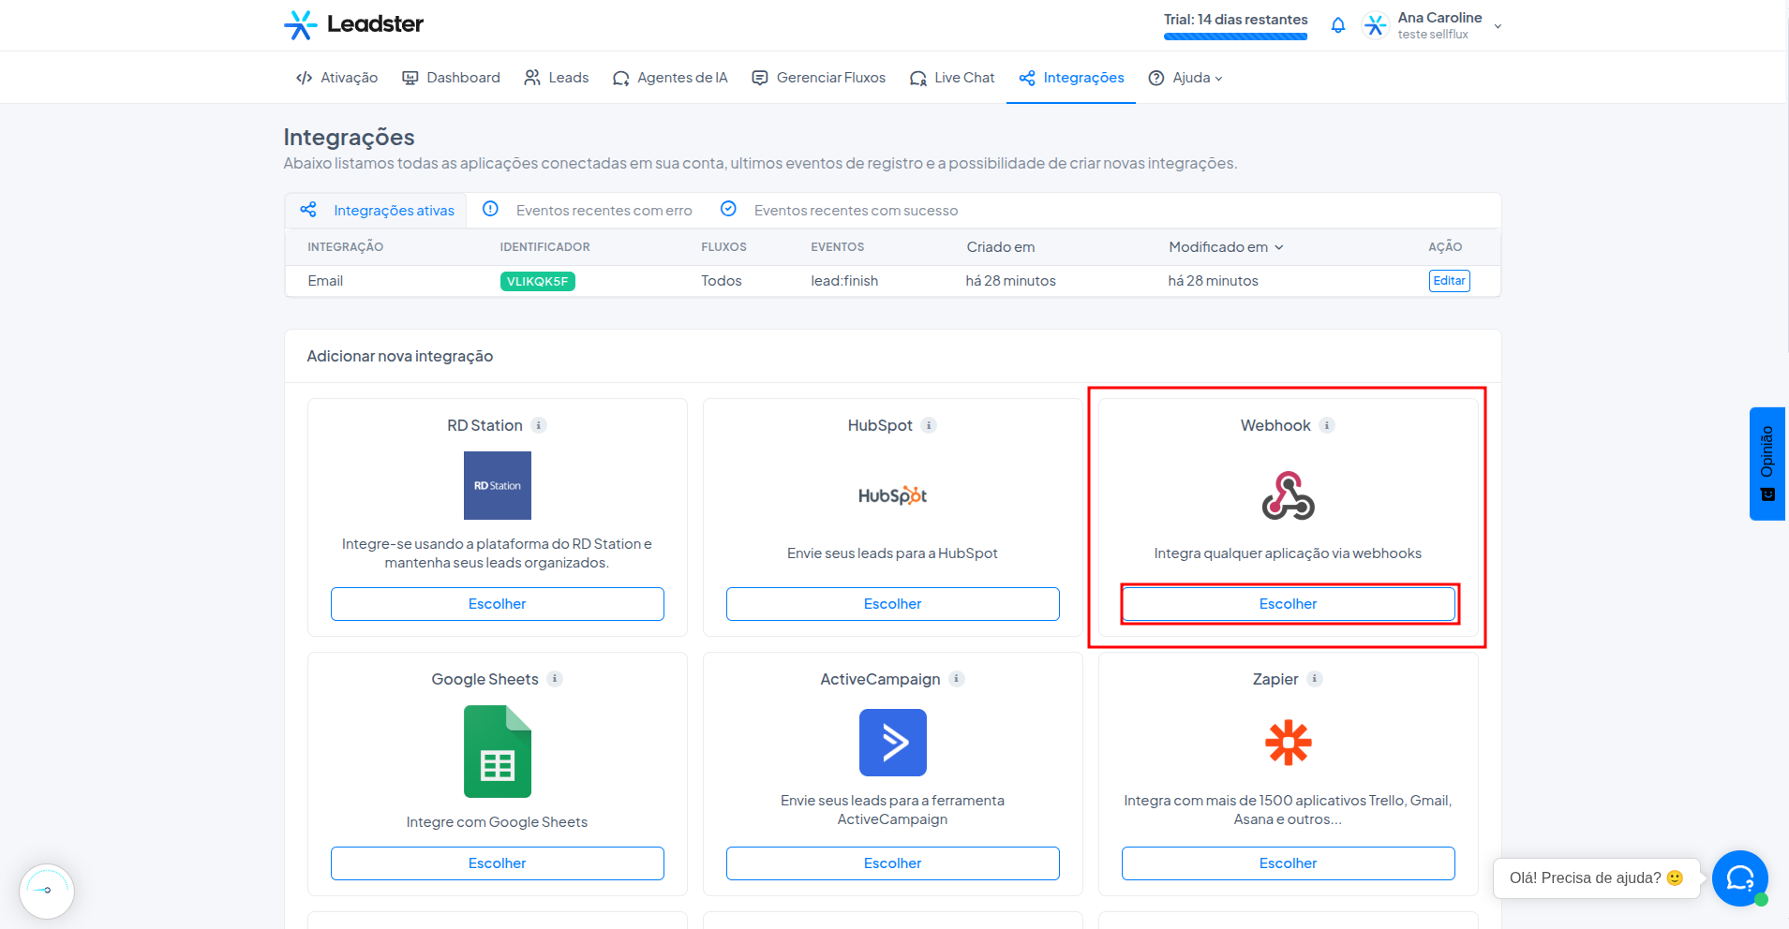The width and height of the screenshot is (1789, 929).
Task: Click the info icon beside Google Sheets
Action: [x=555, y=679]
